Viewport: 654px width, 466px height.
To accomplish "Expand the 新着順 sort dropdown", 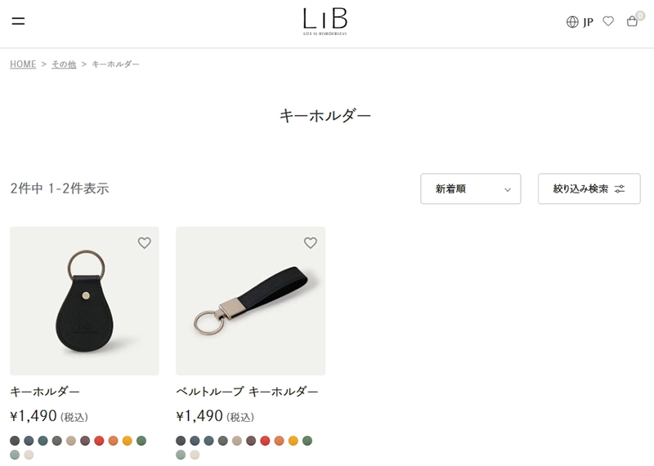I will (471, 189).
